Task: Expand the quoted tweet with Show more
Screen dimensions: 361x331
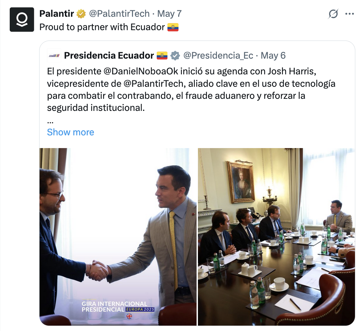Action: click(x=70, y=132)
